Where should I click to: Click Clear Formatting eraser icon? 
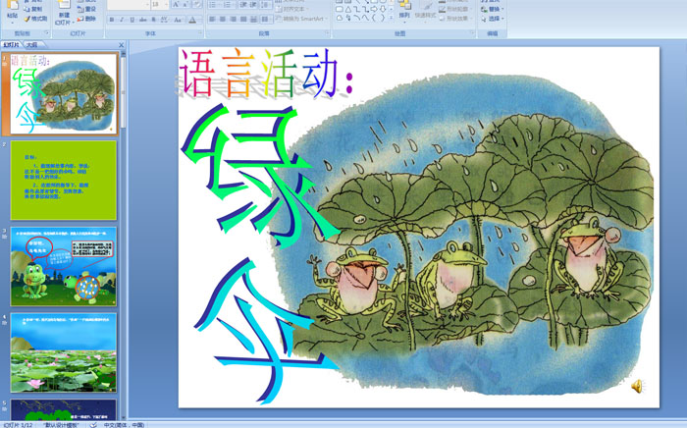coord(196,5)
